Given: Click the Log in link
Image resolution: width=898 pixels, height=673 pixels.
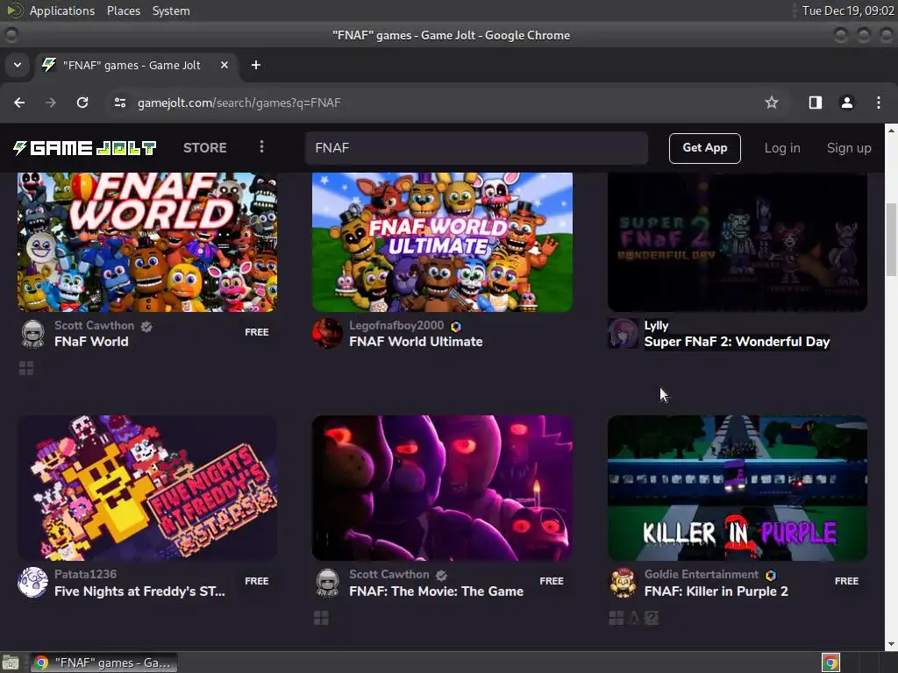Looking at the screenshot, I should point(782,148).
